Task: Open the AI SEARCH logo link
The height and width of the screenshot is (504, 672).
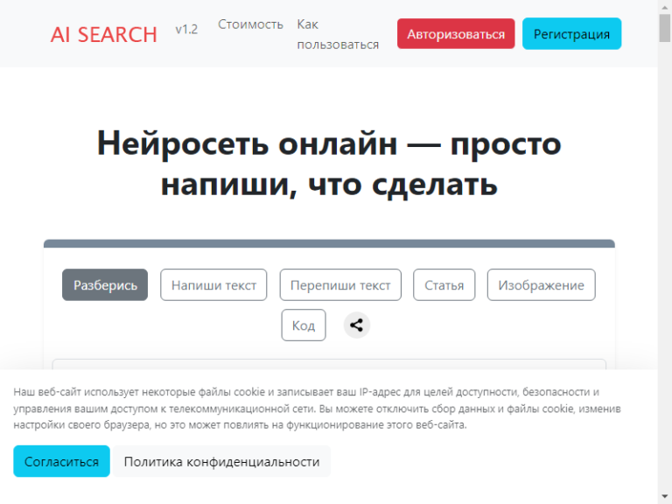Action: (x=104, y=35)
